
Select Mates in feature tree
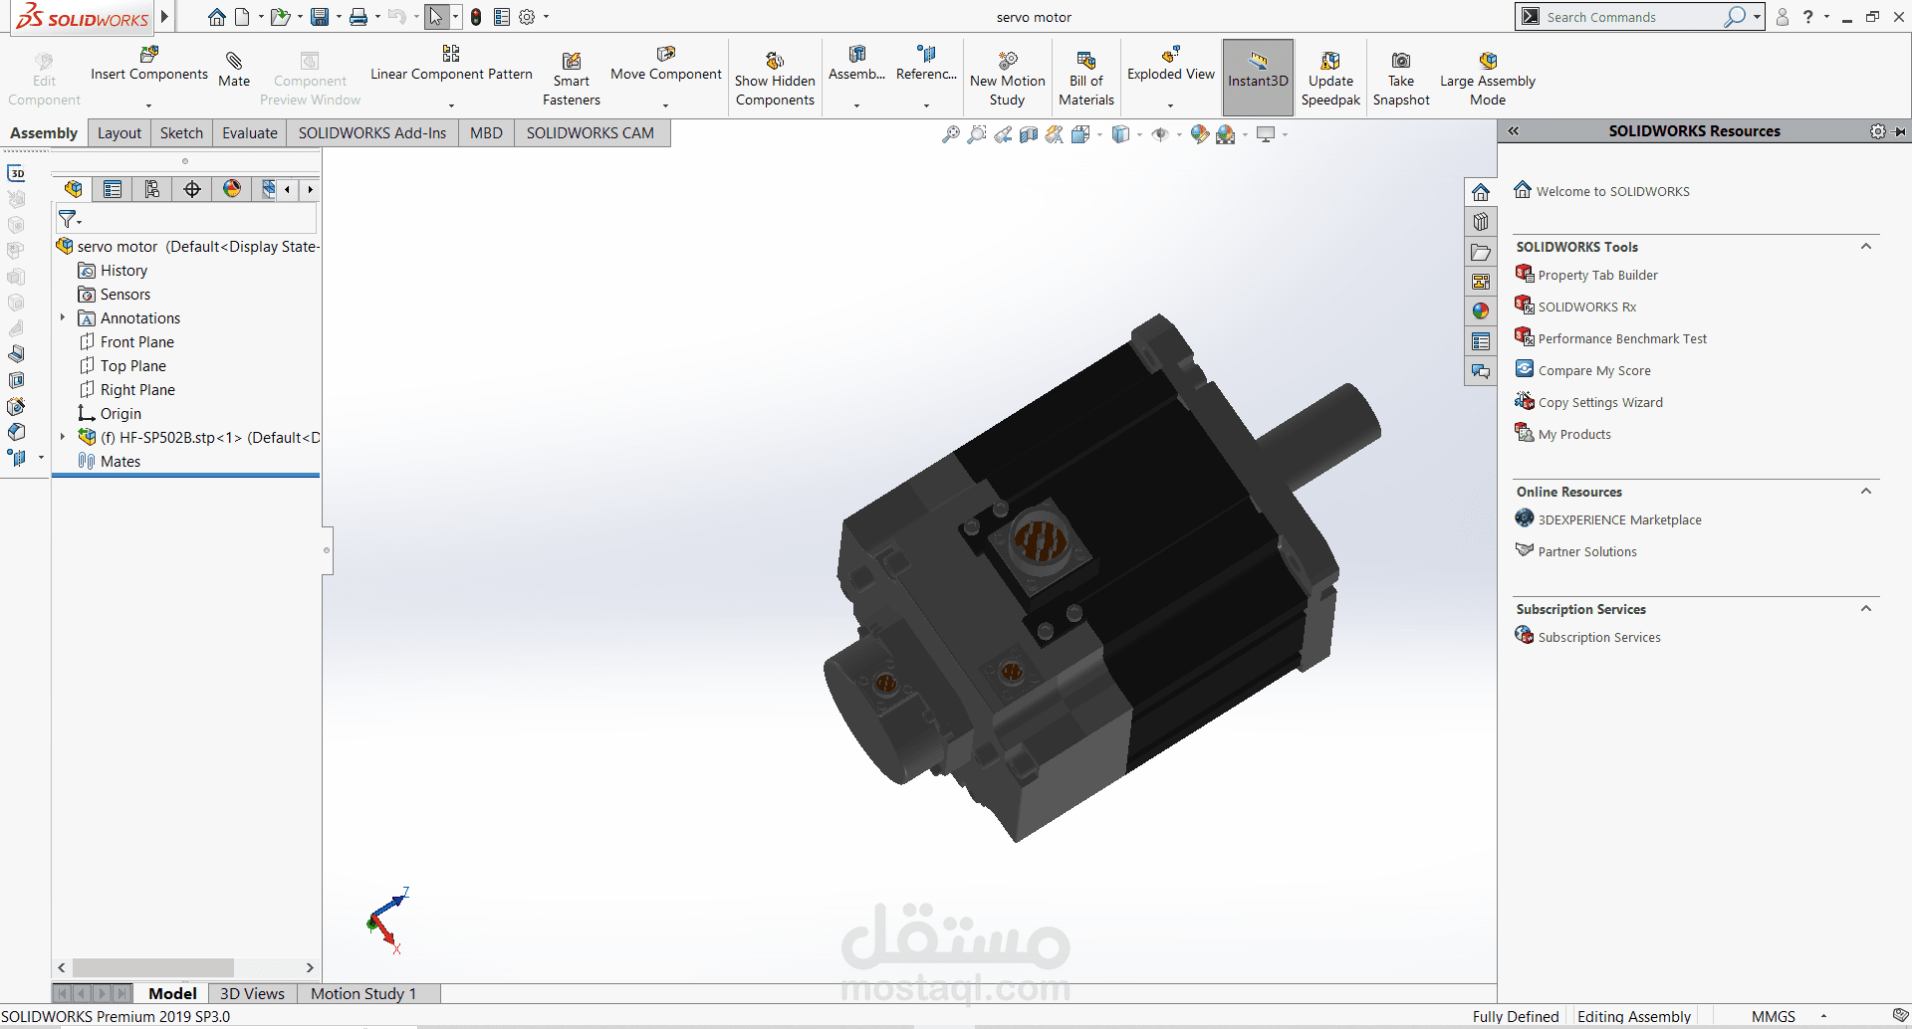coord(120,462)
